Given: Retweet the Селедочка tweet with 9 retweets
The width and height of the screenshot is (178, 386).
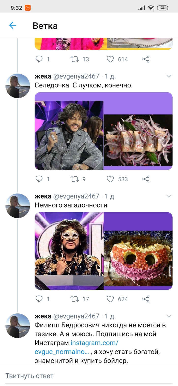Looking at the screenshot, I should click(75, 179).
